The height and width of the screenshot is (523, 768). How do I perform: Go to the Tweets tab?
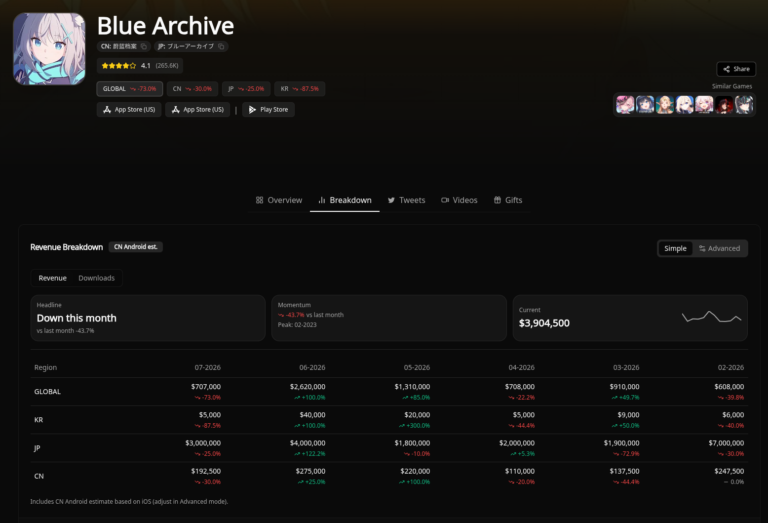406,200
